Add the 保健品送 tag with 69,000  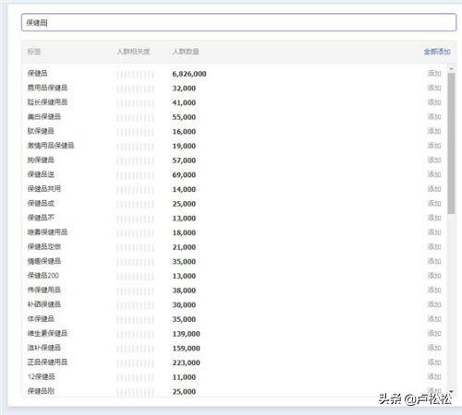pos(434,174)
